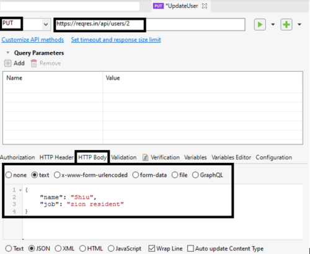Open the HTTP method PUT dropdown
The height and width of the screenshot is (254, 310).
(x=46, y=25)
